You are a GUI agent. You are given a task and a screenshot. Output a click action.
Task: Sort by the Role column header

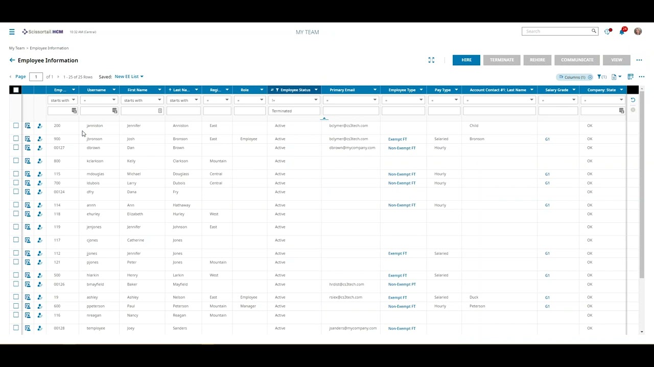[x=245, y=90]
